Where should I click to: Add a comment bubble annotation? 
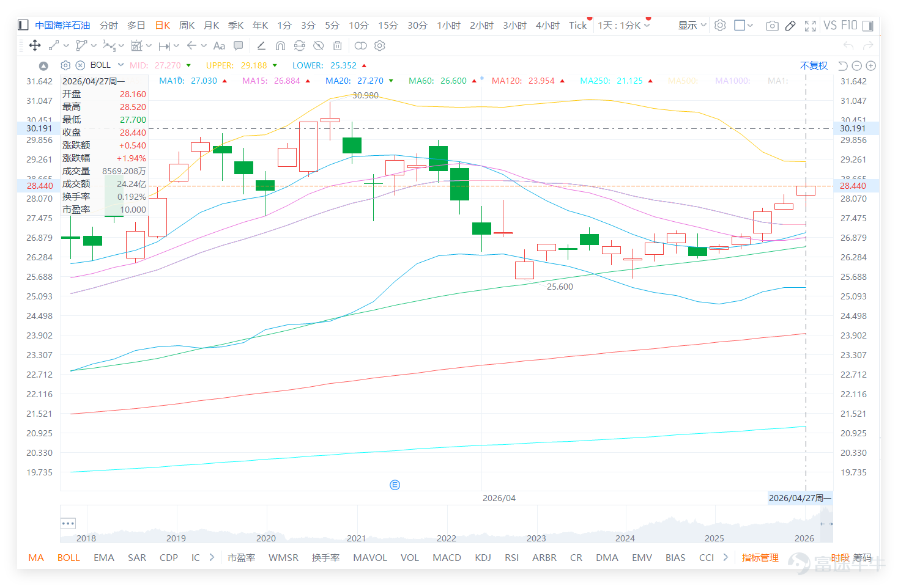239,45
